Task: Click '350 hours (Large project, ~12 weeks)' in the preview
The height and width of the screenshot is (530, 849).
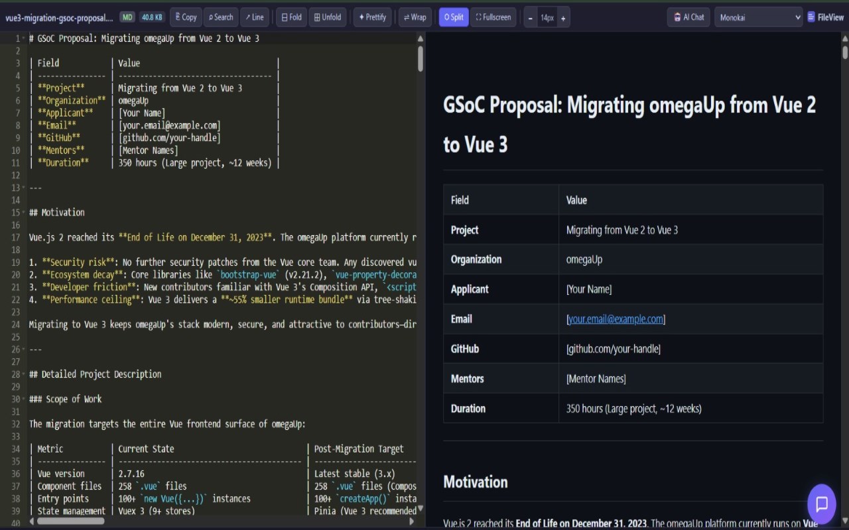Action: (633, 409)
